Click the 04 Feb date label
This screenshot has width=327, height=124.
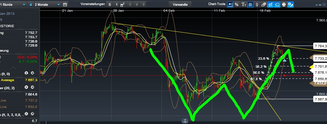click(169, 11)
